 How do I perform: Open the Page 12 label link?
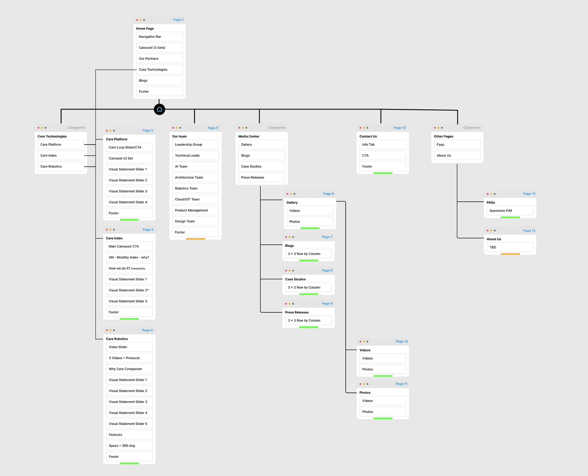[399, 128]
